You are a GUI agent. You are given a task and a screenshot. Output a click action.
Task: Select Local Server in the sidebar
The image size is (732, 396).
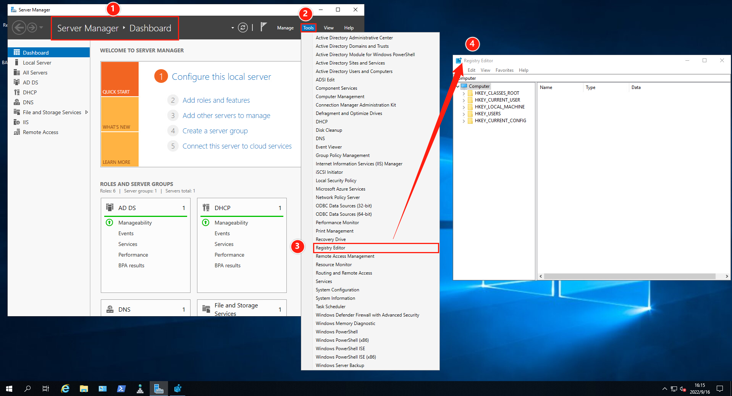(x=37, y=62)
